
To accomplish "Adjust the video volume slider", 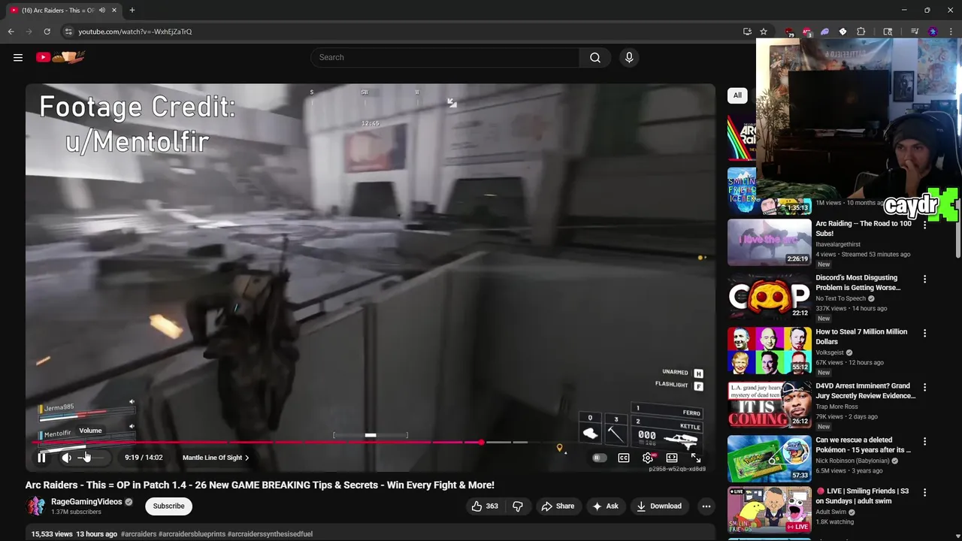I will (x=92, y=458).
